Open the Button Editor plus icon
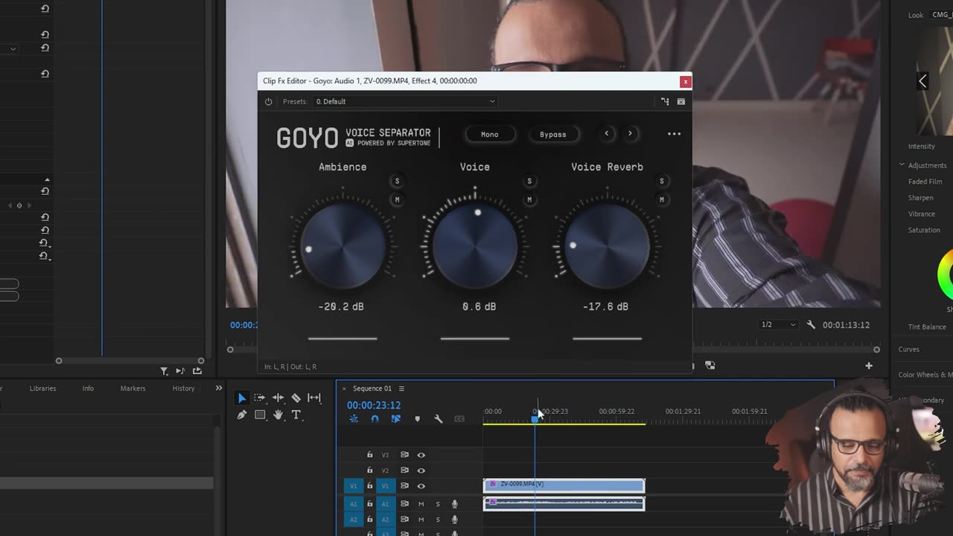Image resolution: width=953 pixels, height=536 pixels. pyautogui.click(x=868, y=366)
